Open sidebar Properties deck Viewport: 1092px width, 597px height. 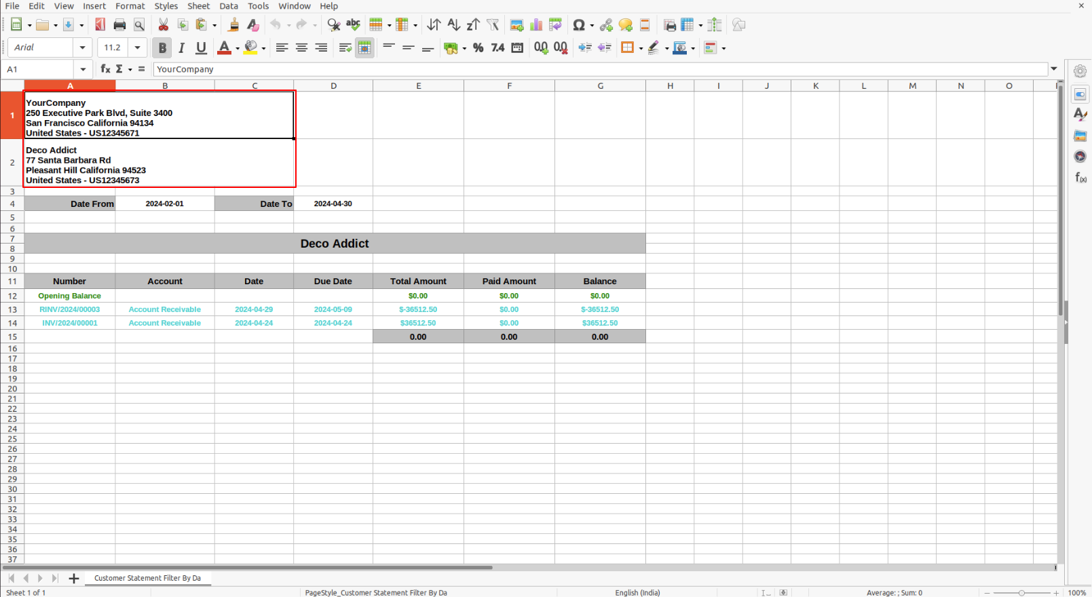(1080, 94)
